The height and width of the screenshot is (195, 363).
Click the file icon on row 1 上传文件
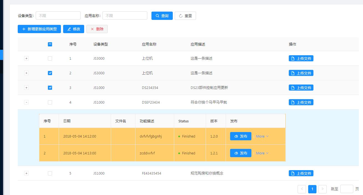point(293,58)
